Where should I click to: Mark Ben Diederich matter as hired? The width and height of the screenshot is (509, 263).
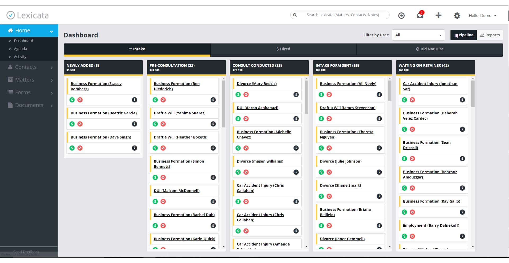[155, 100]
